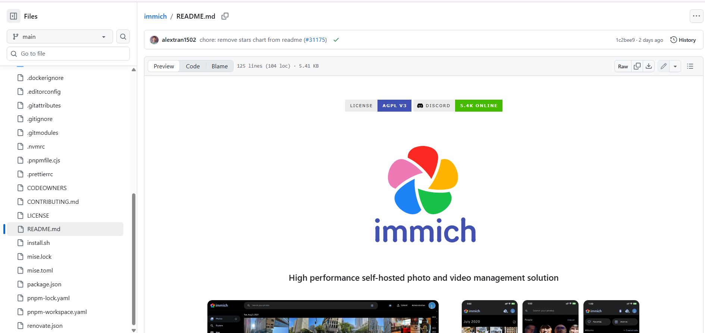Open .editorconfig file

click(x=44, y=91)
